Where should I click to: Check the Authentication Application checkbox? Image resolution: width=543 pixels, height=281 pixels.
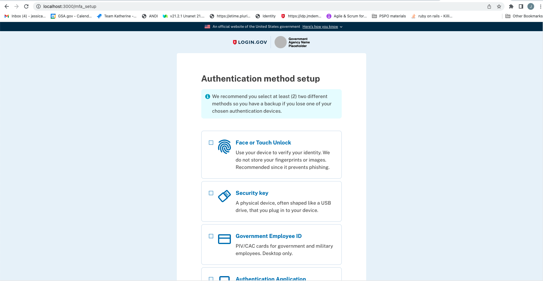[x=211, y=279]
